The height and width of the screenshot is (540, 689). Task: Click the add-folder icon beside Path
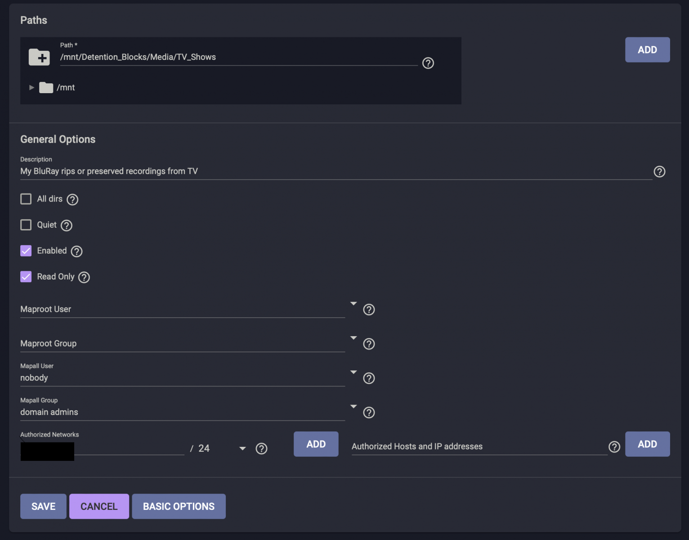(39, 57)
